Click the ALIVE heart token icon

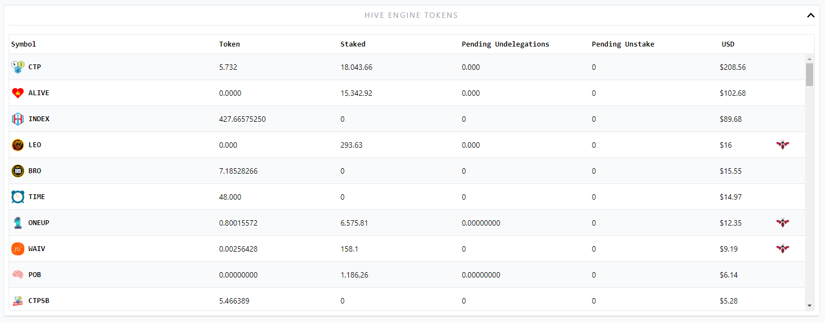pos(18,93)
